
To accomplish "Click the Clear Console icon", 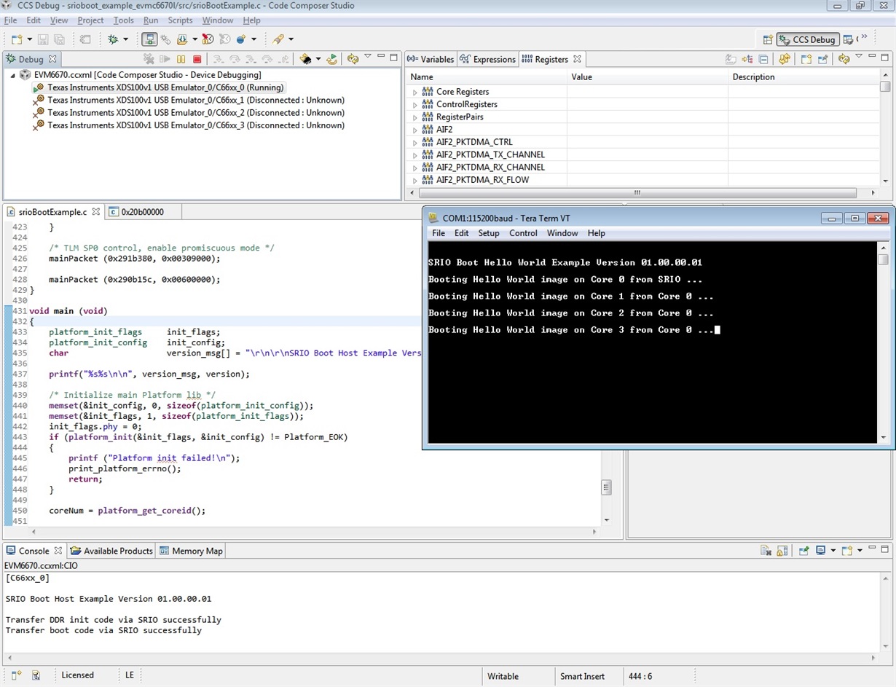I will point(766,551).
